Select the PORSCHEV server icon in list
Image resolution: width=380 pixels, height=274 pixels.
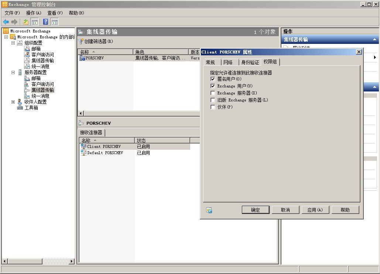pyautogui.click(x=82, y=58)
